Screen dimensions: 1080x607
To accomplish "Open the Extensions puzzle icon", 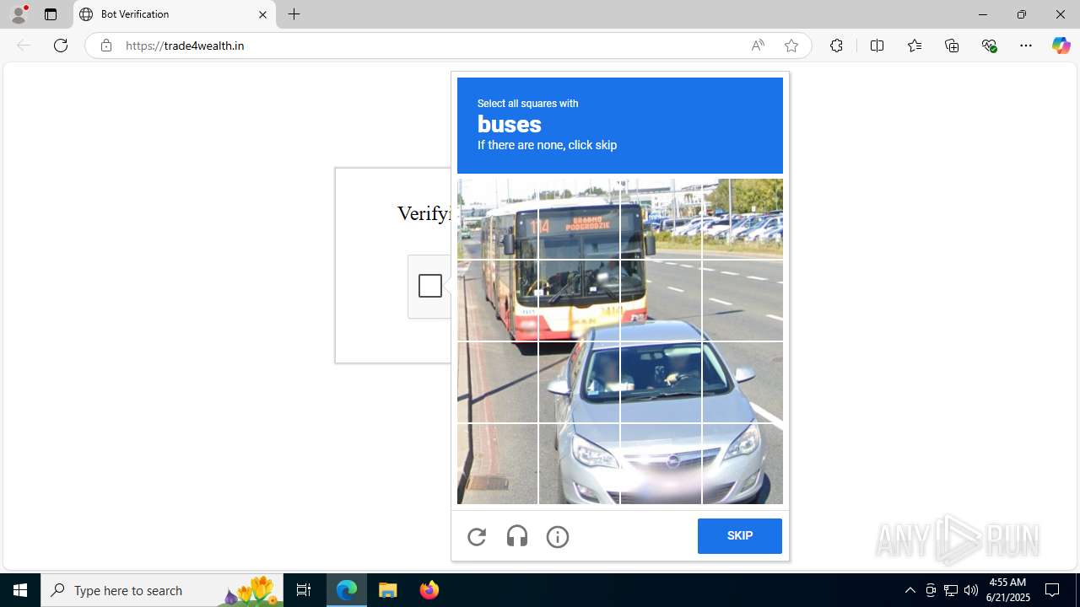I will click(x=836, y=46).
